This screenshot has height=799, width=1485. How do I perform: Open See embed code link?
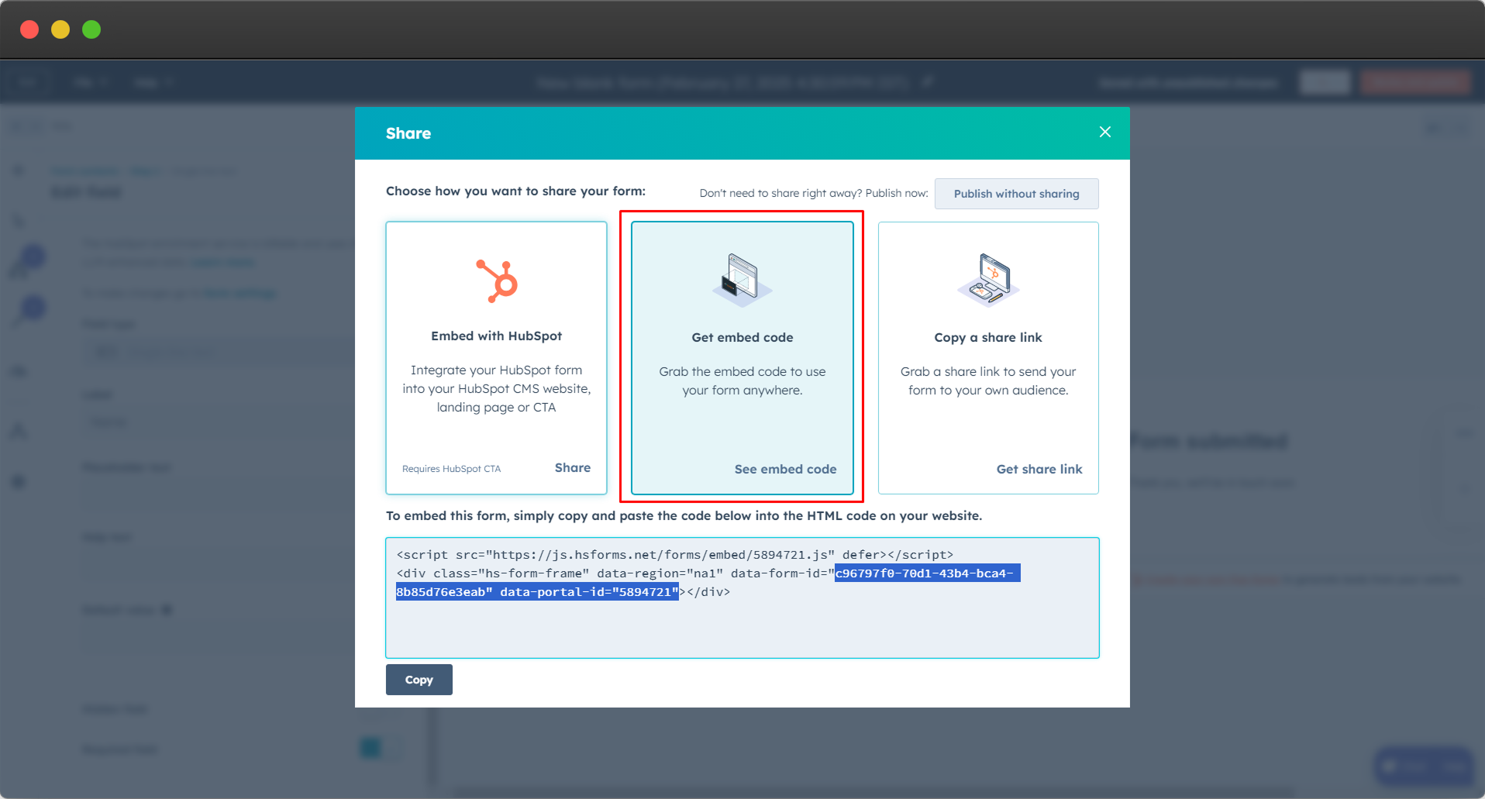tap(785, 469)
